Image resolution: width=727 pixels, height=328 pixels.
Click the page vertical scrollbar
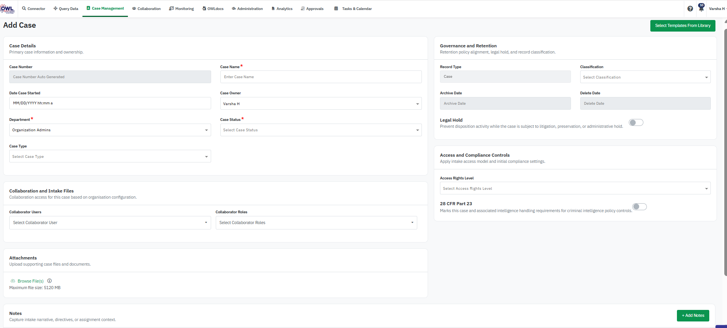click(725, 152)
